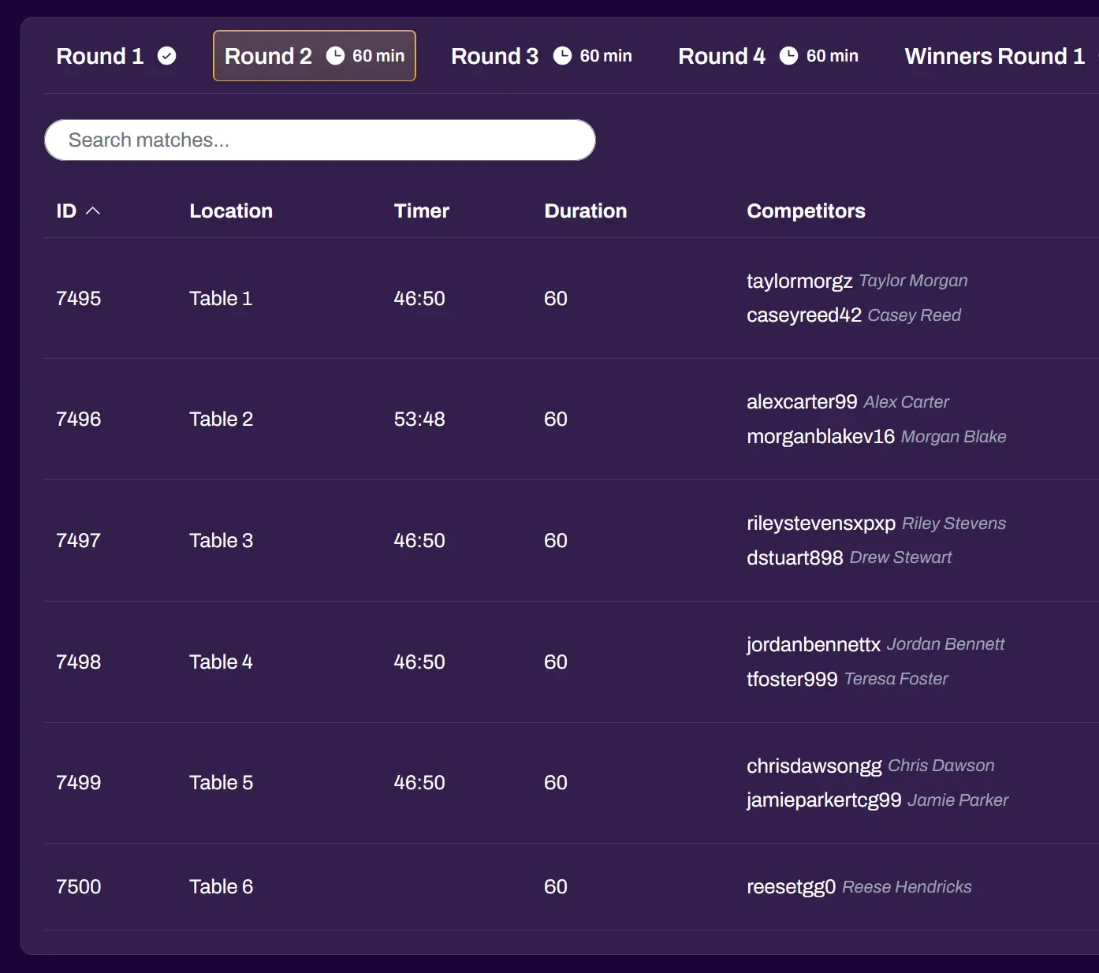
Task: Select match 7497 at Table 3
Action: click(x=78, y=541)
